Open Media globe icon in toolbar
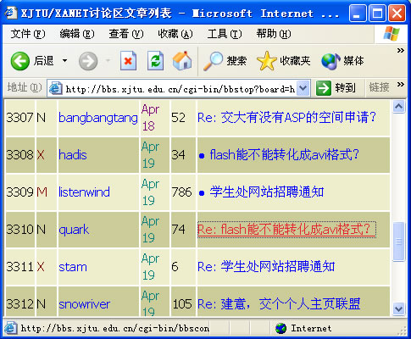Image resolution: width=411 pixels, height=339 pixels. pyautogui.click(x=330, y=61)
